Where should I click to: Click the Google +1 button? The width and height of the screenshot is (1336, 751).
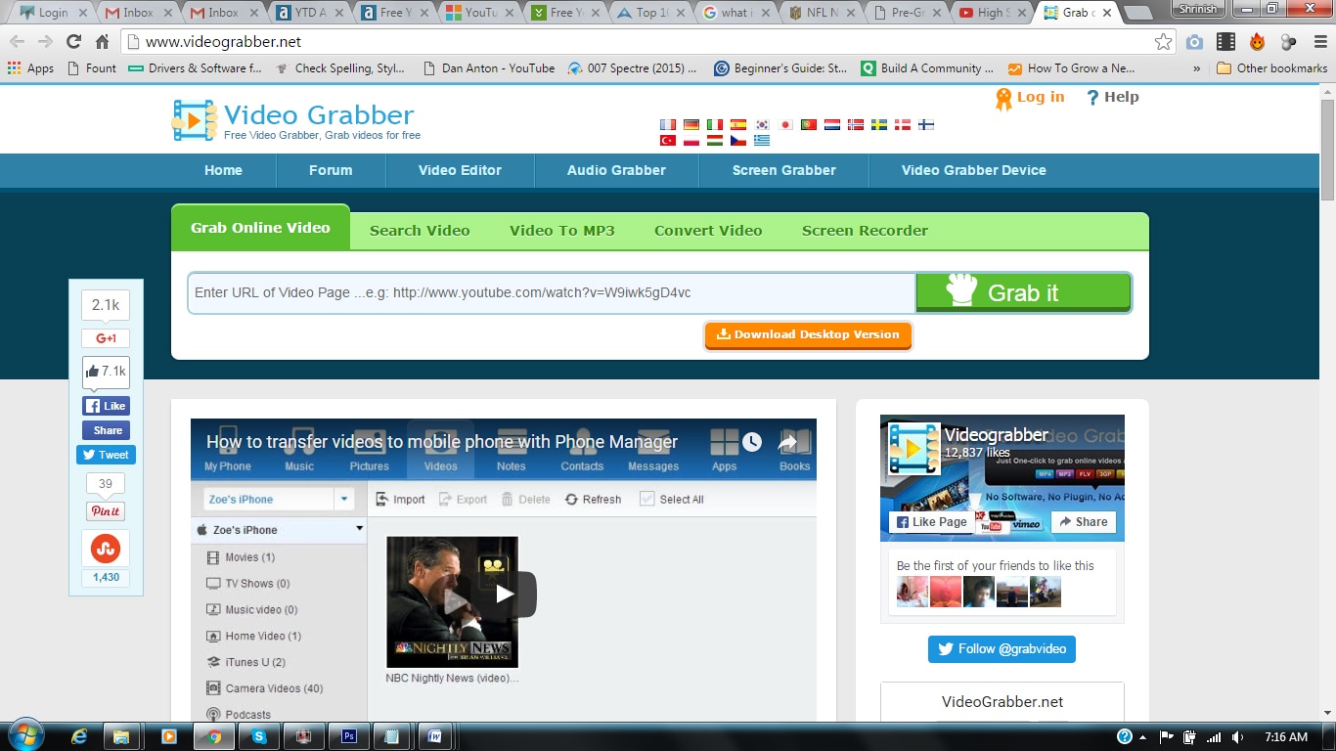point(106,338)
